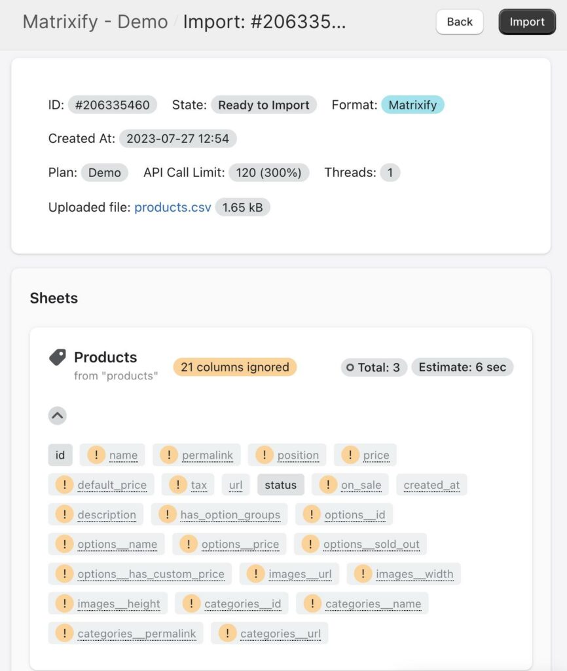
Task: Click the created_at column tag
Action: coord(431,485)
